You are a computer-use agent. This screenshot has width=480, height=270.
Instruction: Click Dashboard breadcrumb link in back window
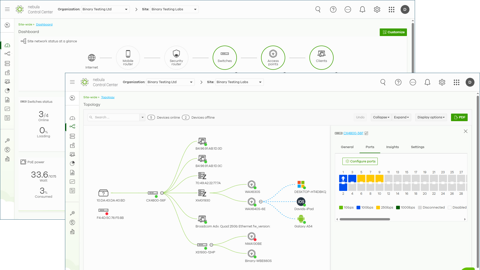pyautogui.click(x=44, y=25)
